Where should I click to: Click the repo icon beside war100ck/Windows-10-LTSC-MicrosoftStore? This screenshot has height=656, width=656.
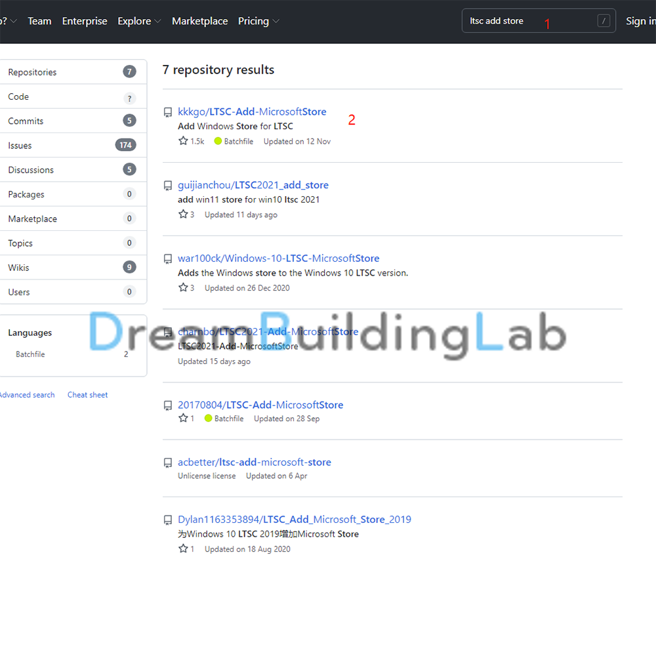pos(168,258)
